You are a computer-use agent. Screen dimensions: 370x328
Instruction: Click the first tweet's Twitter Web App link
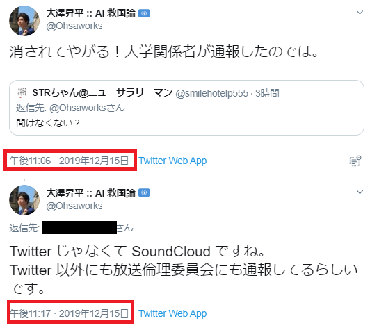(172, 161)
